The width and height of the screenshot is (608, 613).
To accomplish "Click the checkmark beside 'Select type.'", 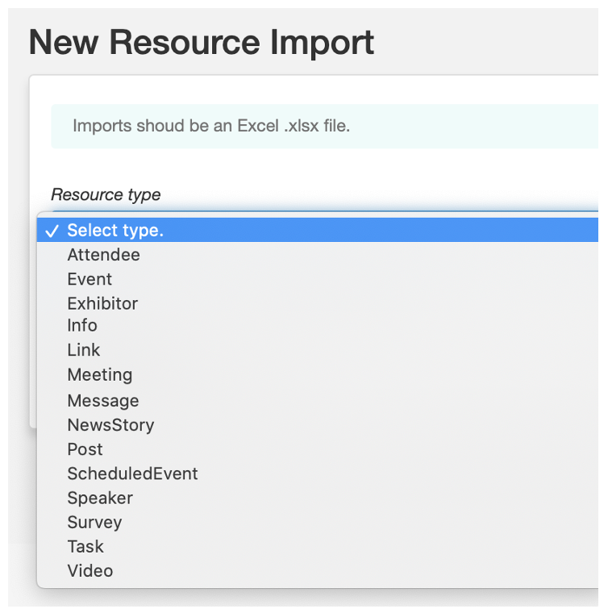I will 52,231.
